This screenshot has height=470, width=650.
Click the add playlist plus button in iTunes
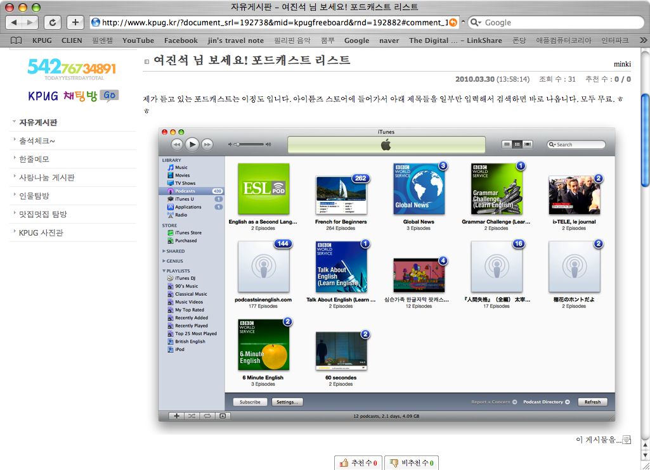176,416
